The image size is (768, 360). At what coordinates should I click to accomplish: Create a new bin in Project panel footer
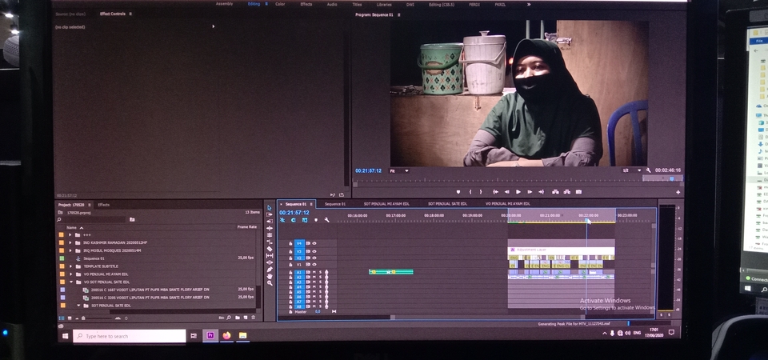pyautogui.click(x=238, y=318)
